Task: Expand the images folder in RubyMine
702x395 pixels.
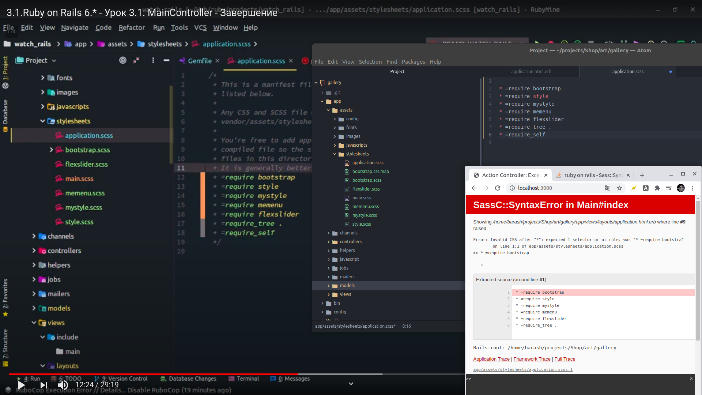Action: [x=42, y=92]
